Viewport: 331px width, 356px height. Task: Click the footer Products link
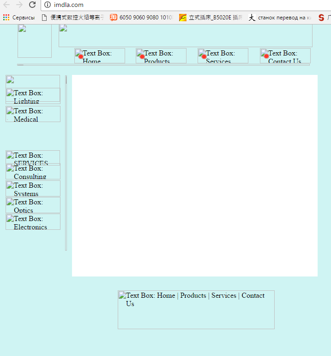[x=193, y=295]
